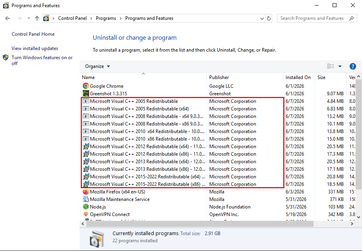Click the 9.07 MB size value

[x=335, y=94]
